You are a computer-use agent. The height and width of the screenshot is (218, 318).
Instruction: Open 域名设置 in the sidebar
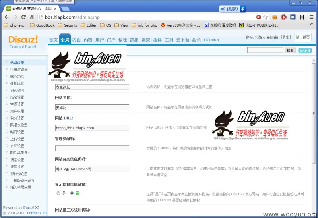(17, 97)
